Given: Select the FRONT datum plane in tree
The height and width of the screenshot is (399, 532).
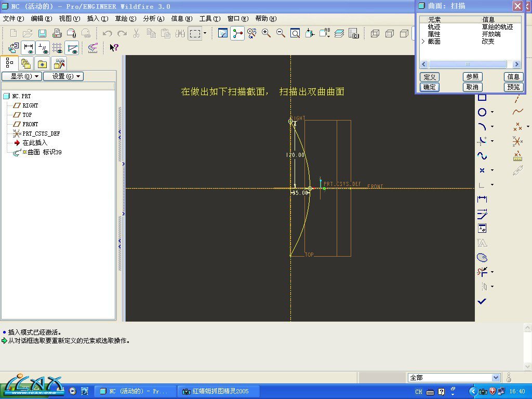Looking at the screenshot, I should [30, 124].
